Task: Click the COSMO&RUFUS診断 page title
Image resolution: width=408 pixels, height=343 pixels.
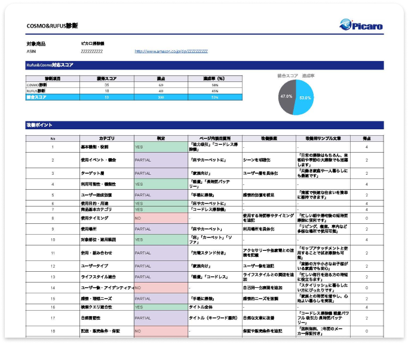Action: point(52,26)
